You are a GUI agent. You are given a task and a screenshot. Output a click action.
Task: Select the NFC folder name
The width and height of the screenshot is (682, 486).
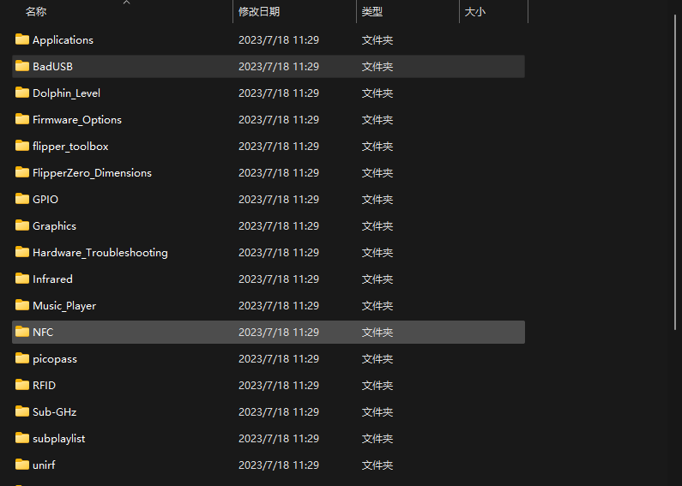43,332
